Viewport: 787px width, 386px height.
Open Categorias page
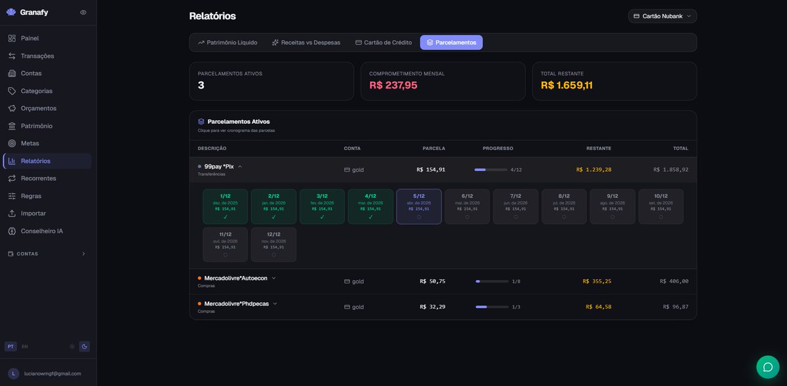[x=47, y=91]
